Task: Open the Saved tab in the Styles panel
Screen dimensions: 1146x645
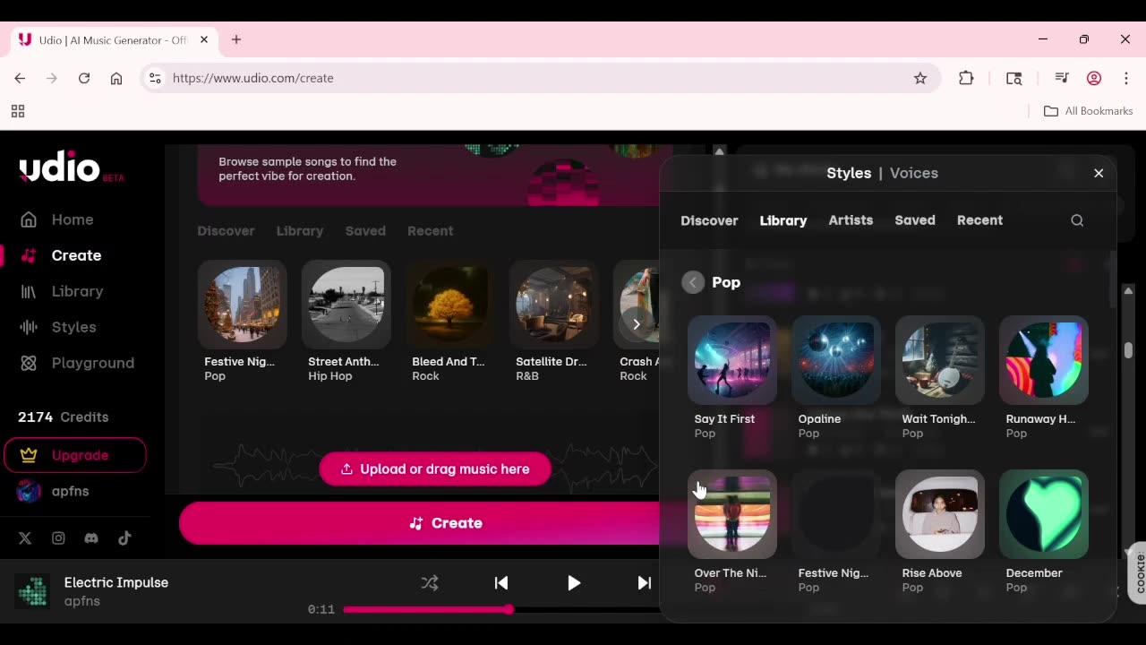Action: click(x=915, y=220)
